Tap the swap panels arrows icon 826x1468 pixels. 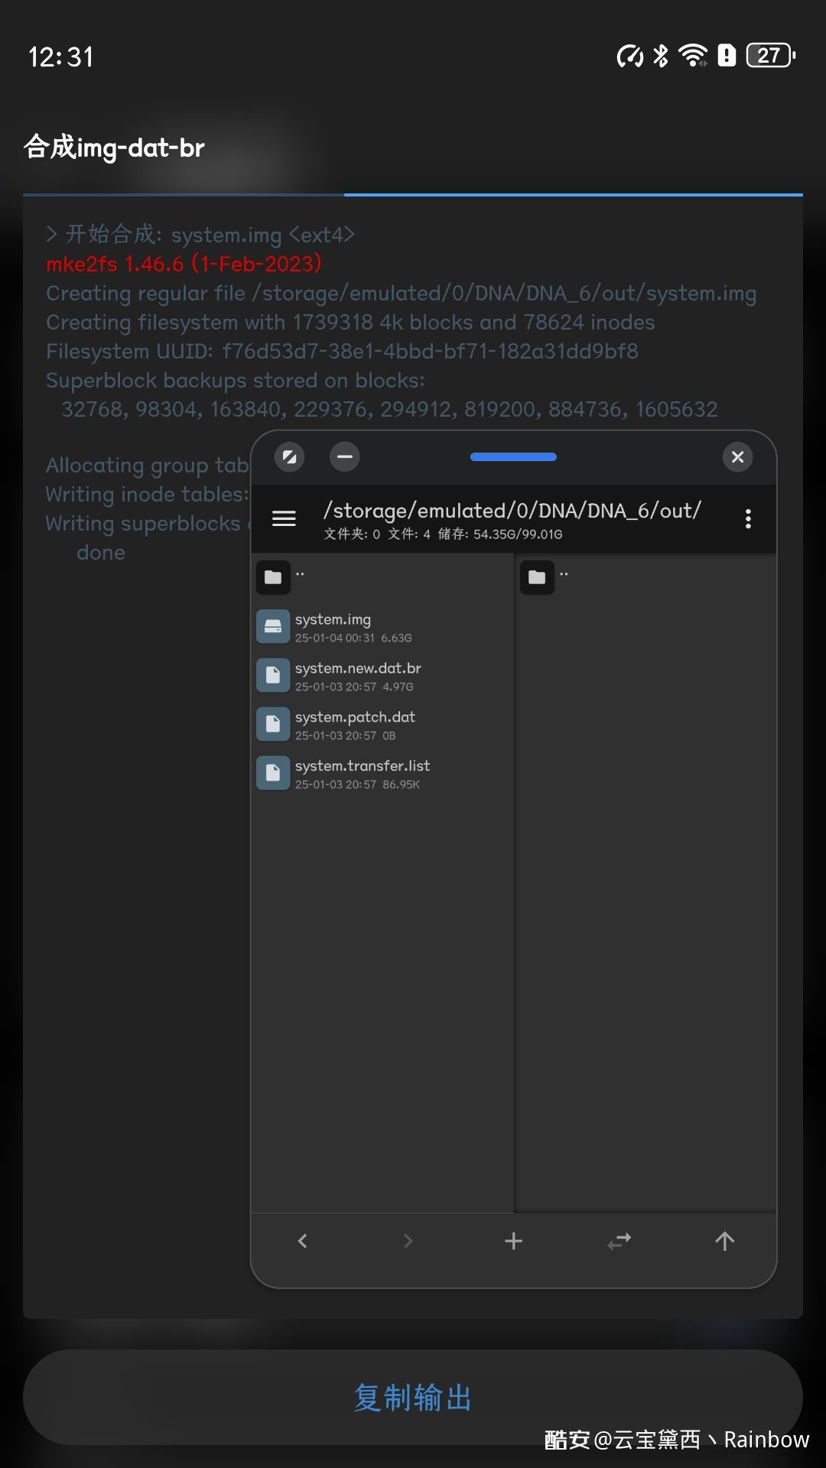619,1241
